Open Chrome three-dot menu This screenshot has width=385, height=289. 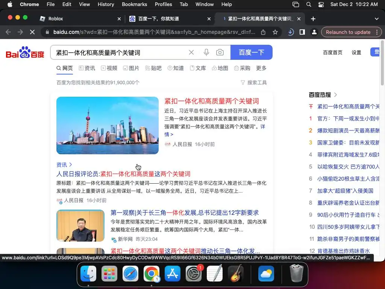coord(377,32)
